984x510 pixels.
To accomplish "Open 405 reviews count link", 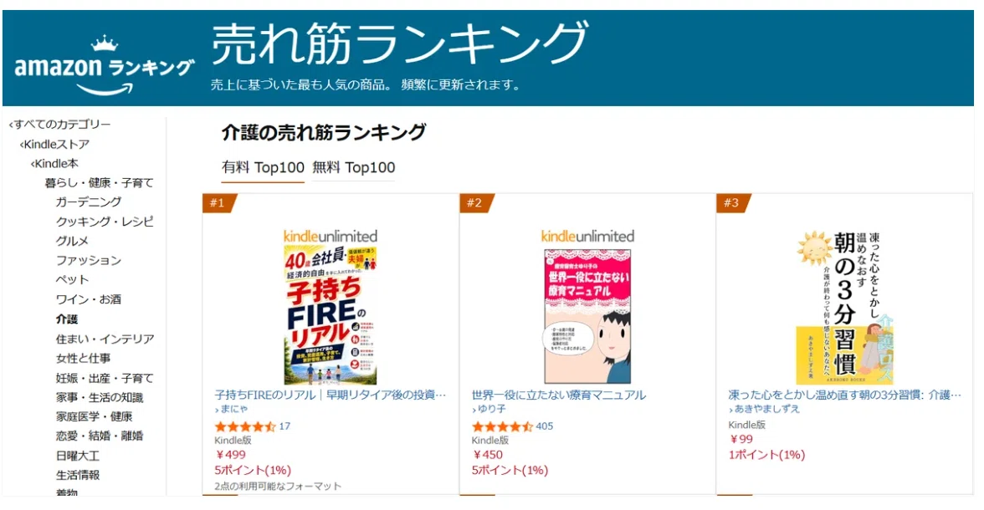I will tap(544, 426).
